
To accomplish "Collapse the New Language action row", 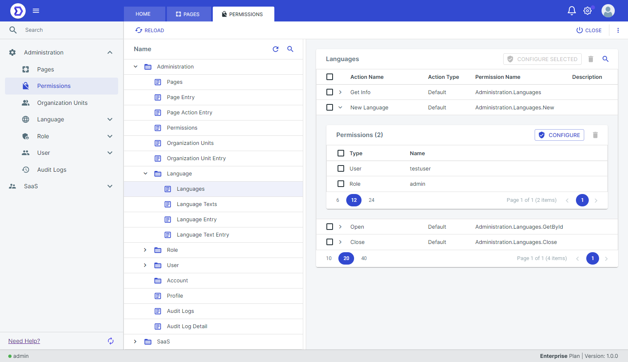I will pyautogui.click(x=340, y=107).
